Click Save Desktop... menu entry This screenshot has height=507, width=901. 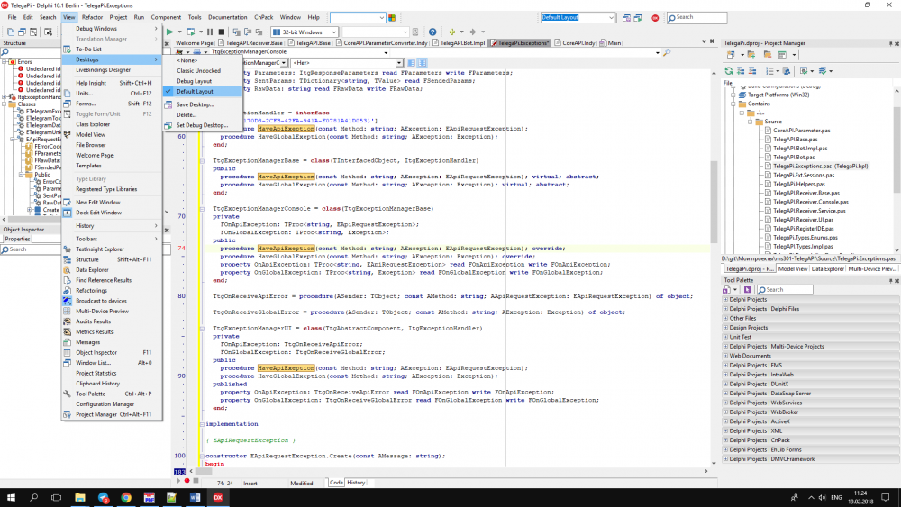202,105
